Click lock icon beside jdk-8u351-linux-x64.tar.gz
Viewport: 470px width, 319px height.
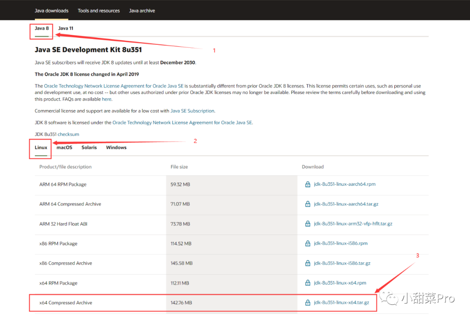point(308,302)
